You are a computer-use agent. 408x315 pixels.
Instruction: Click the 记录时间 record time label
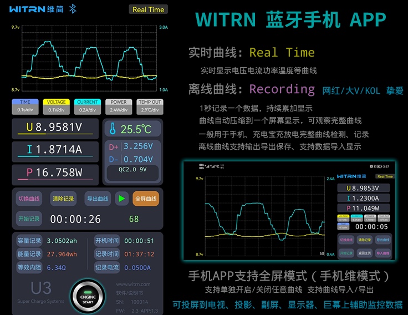tap(107, 254)
